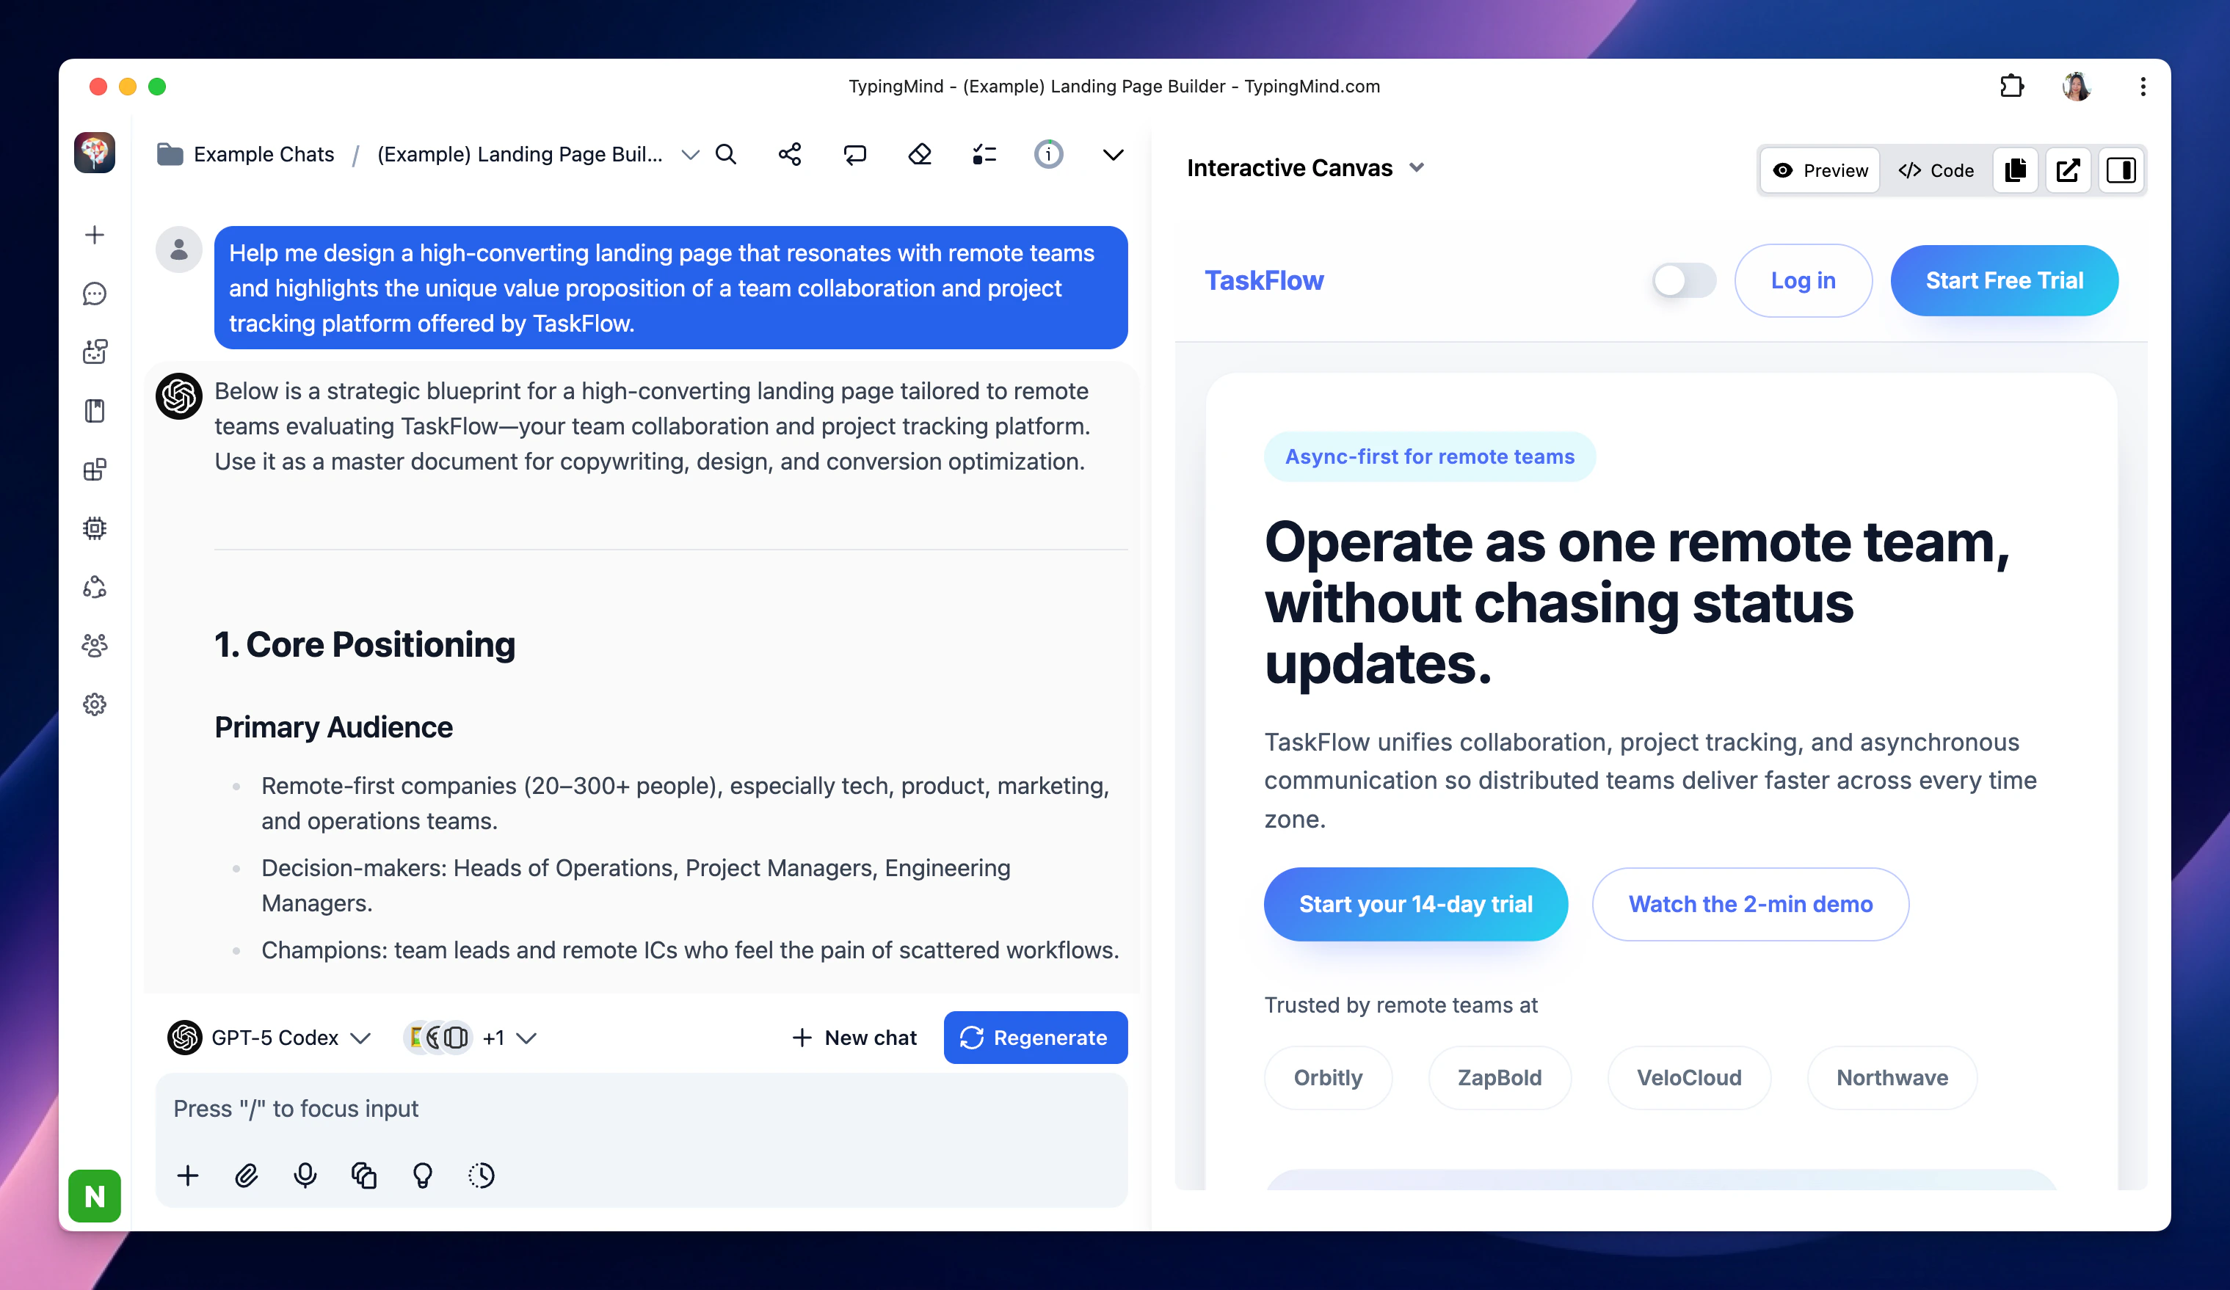Click the Async-first for remote teams badge
The width and height of the screenshot is (2230, 1290).
pos(1429,456)
